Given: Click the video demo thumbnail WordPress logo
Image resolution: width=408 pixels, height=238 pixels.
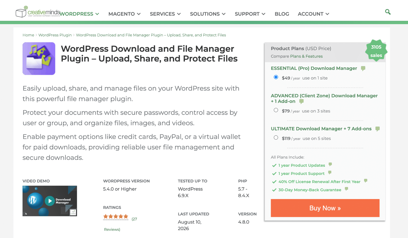Looking at the screenshot, I should (x=33, y=200).
